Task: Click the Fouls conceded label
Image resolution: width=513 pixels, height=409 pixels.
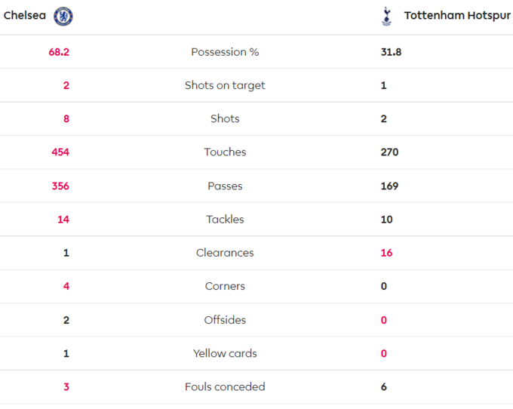Action: tap(225, 386)
